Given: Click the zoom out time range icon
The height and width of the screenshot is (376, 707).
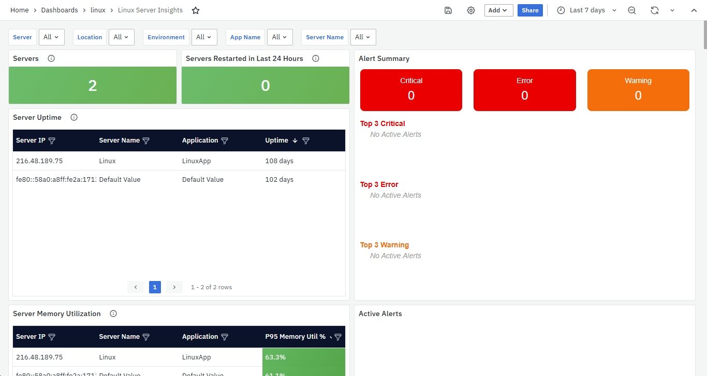Looking at the screenshot, I should point(631,10).
